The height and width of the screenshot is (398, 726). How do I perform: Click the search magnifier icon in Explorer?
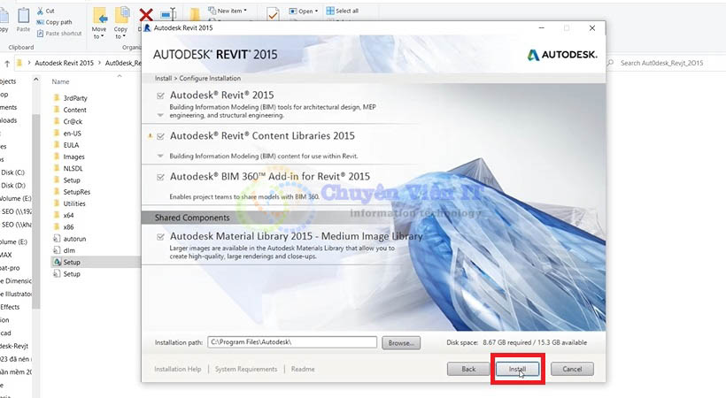point(610,63)
